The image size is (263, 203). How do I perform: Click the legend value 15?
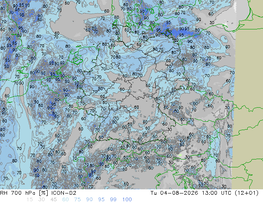click(x=29, y=200)
